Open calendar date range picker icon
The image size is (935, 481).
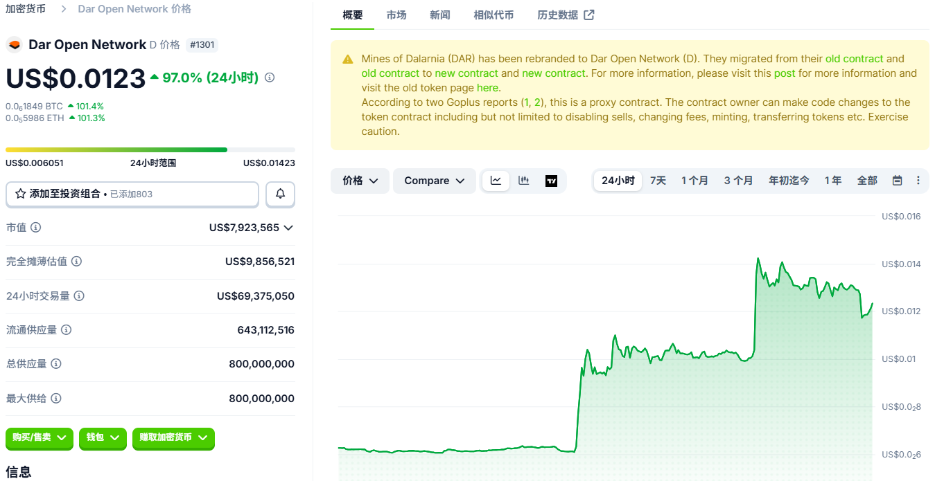[x=897, y=181]
